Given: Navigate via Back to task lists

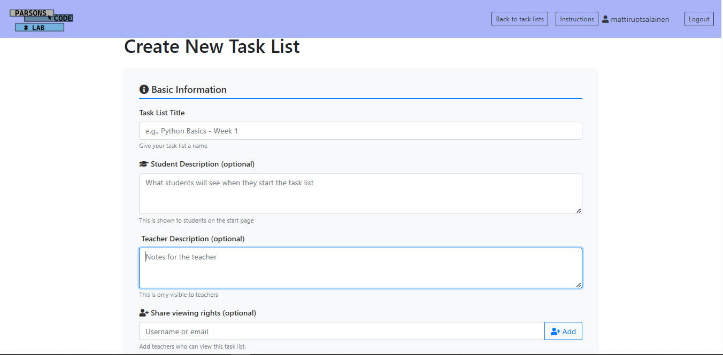Looking at the screenshot, I should 519,19.
